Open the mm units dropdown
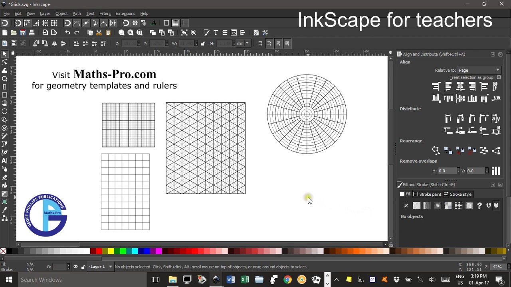 point(243,43)
